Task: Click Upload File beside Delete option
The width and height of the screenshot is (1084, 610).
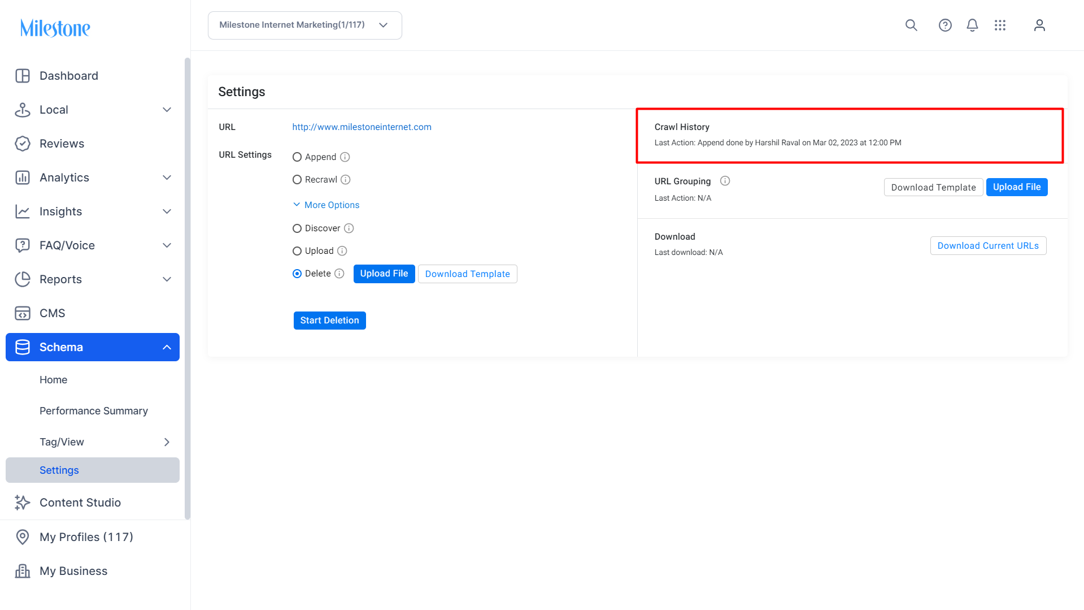Action: pyautogui.click(x=384, y=274)
